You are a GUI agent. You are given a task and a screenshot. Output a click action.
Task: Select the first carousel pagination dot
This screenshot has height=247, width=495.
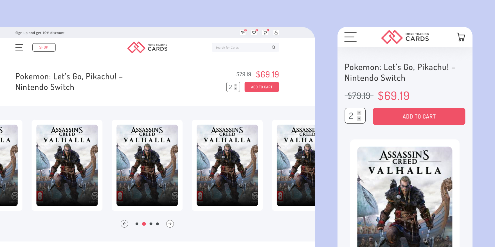pyautogui.click(x=137, y=224)
